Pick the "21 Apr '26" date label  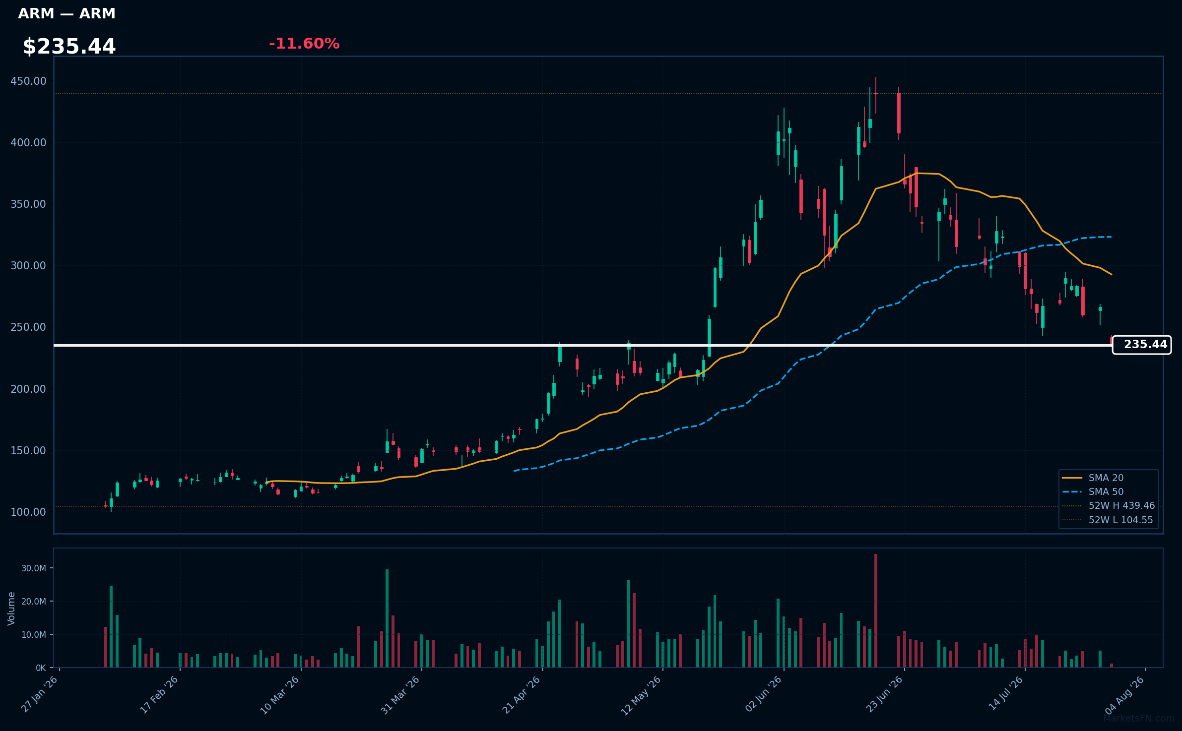pyautogui.click(x=521, y=695)
